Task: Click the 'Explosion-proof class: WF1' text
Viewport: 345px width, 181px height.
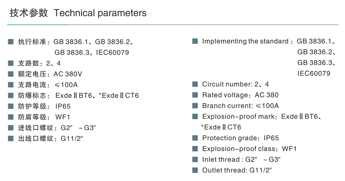Action: [249, 149]
